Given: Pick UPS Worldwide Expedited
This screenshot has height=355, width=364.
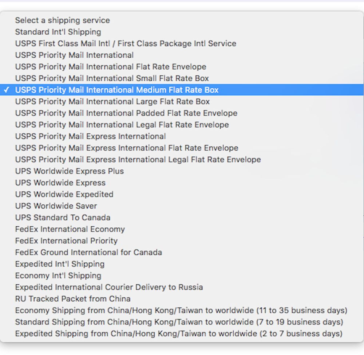Looking at the screenshot, I should (x=182, y=194).
